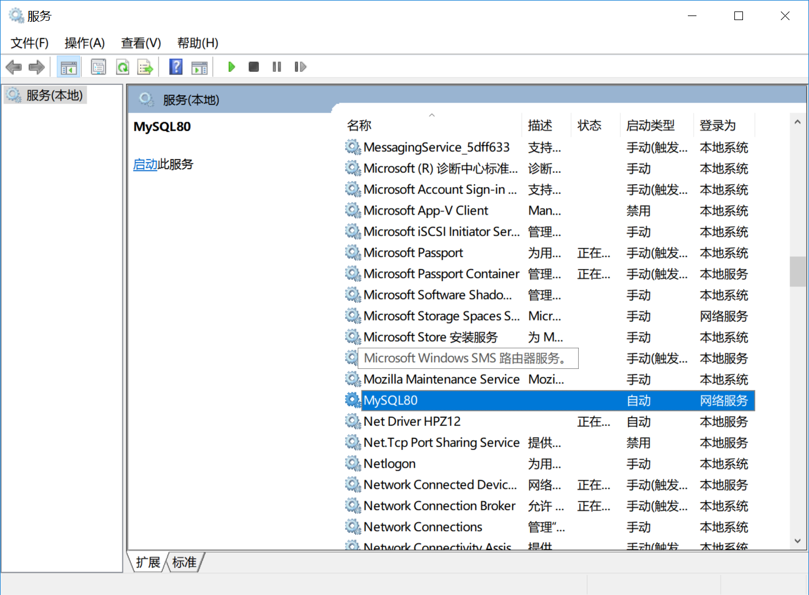Click the Pause Service toolbar icon
Viewport: 809px width, 595px height.
[277, 67]
